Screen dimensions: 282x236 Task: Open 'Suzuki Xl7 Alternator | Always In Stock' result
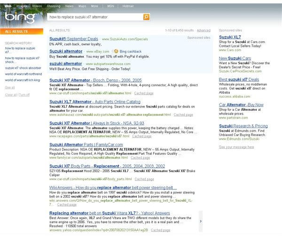pyautogui.click(x=97, y=123)
